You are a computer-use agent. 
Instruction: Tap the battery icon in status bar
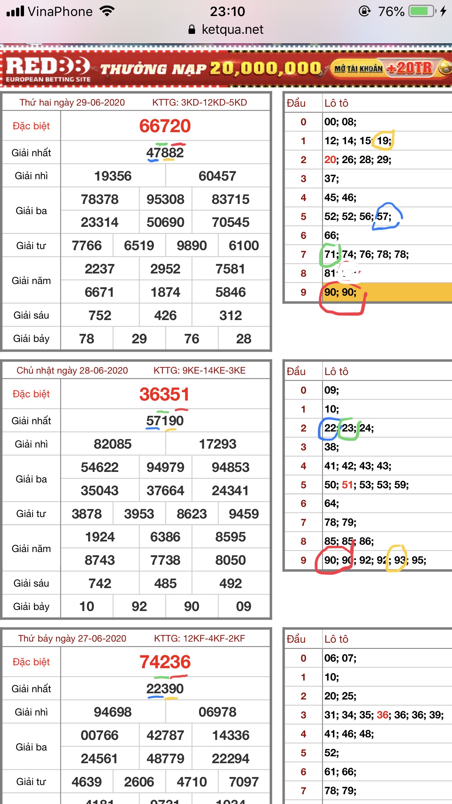coord(422,11)
